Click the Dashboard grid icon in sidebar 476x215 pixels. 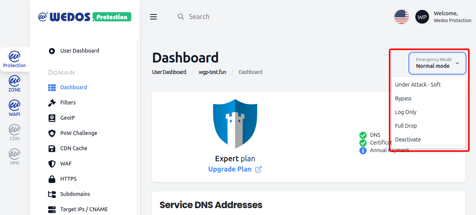click(x=52, y=87)
